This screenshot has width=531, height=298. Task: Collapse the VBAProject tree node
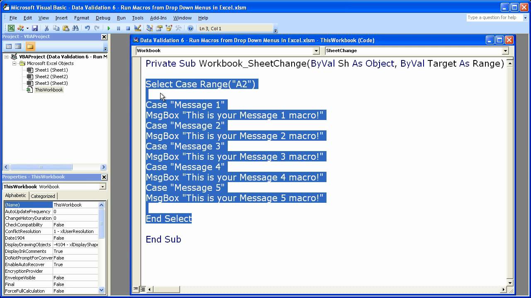click(6, 57)
